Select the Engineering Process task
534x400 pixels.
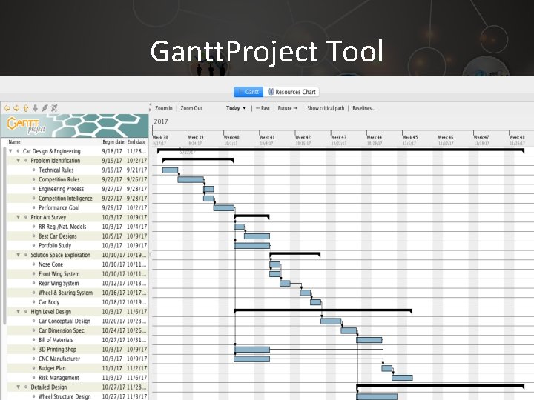[x=78, y=189]
